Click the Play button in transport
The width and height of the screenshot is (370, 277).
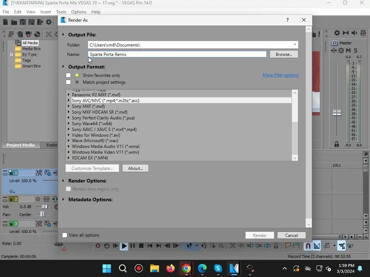(124, 246)
